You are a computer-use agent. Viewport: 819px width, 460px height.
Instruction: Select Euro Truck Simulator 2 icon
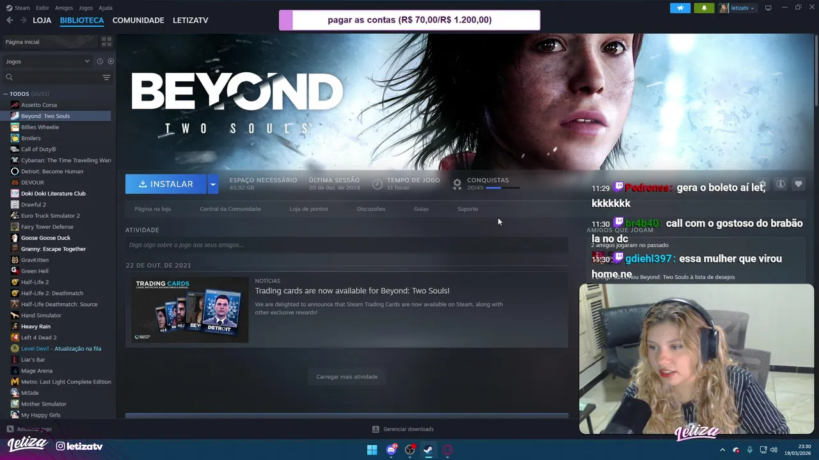point(15,215)
